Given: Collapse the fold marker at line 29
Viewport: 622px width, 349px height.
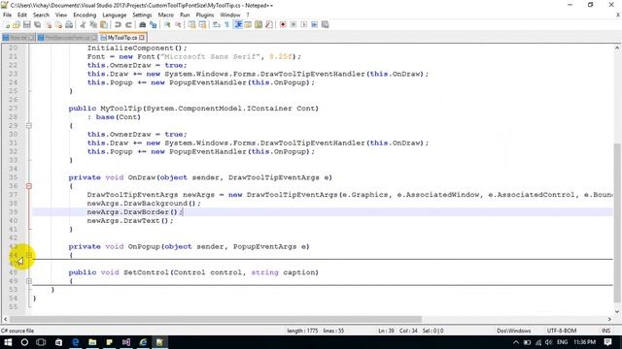Looking at the screenshot, I should click(x=29, y=126).
